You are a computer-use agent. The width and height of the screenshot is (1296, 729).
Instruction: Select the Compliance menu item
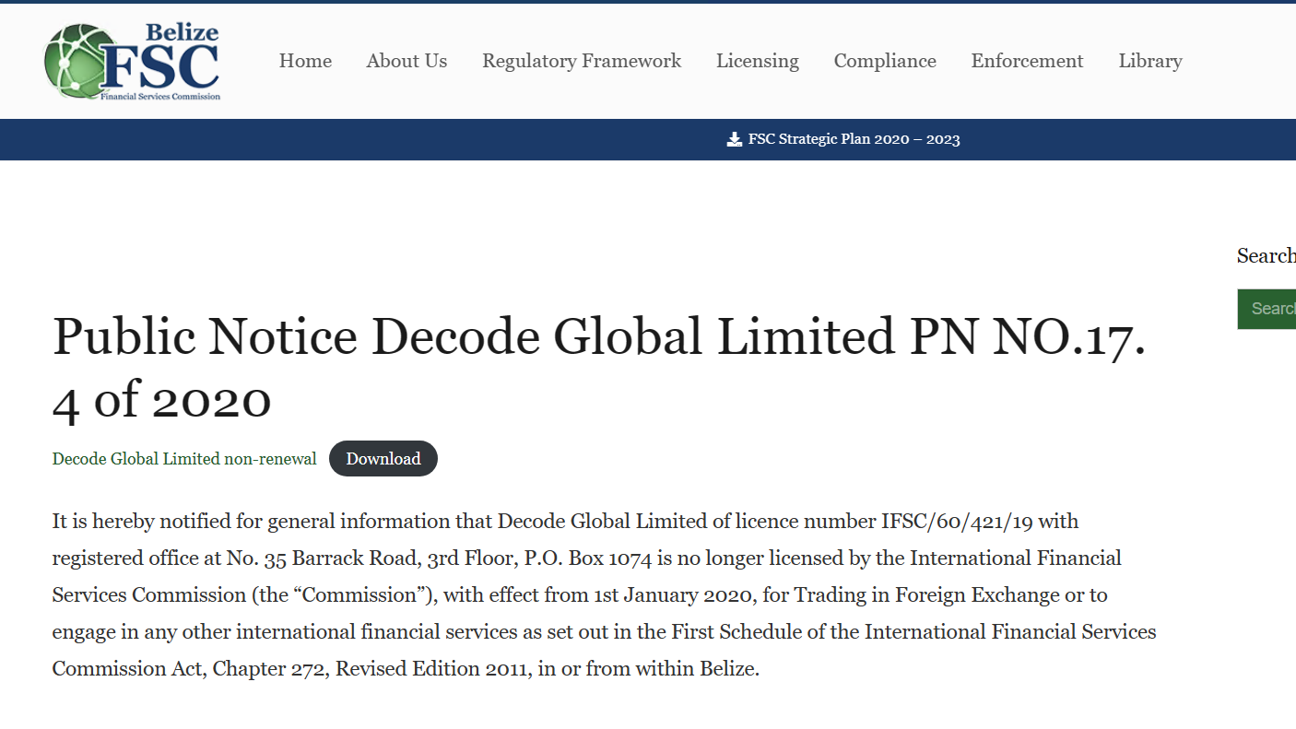coord(885,61)
